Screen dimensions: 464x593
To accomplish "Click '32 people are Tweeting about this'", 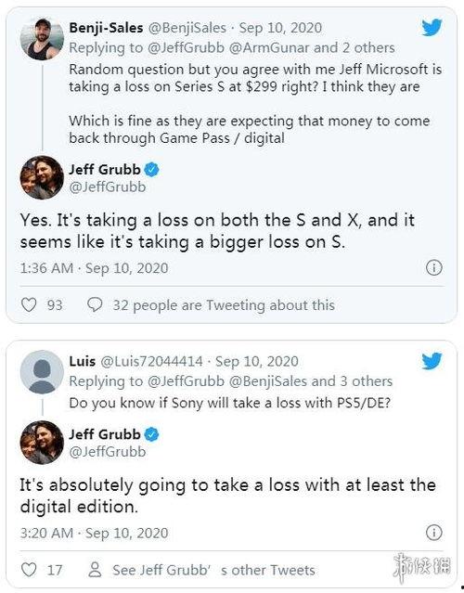I will (x=224, y=305).
